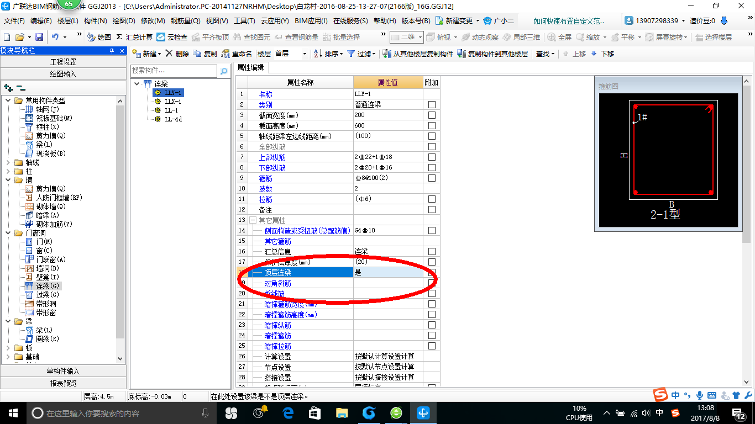Image resolution: width=755 pixels, height=424 pixels.
Task: Toggle 附加 checkbox for 类别 row
Action: pyautogui.click(x=432, y=104)
